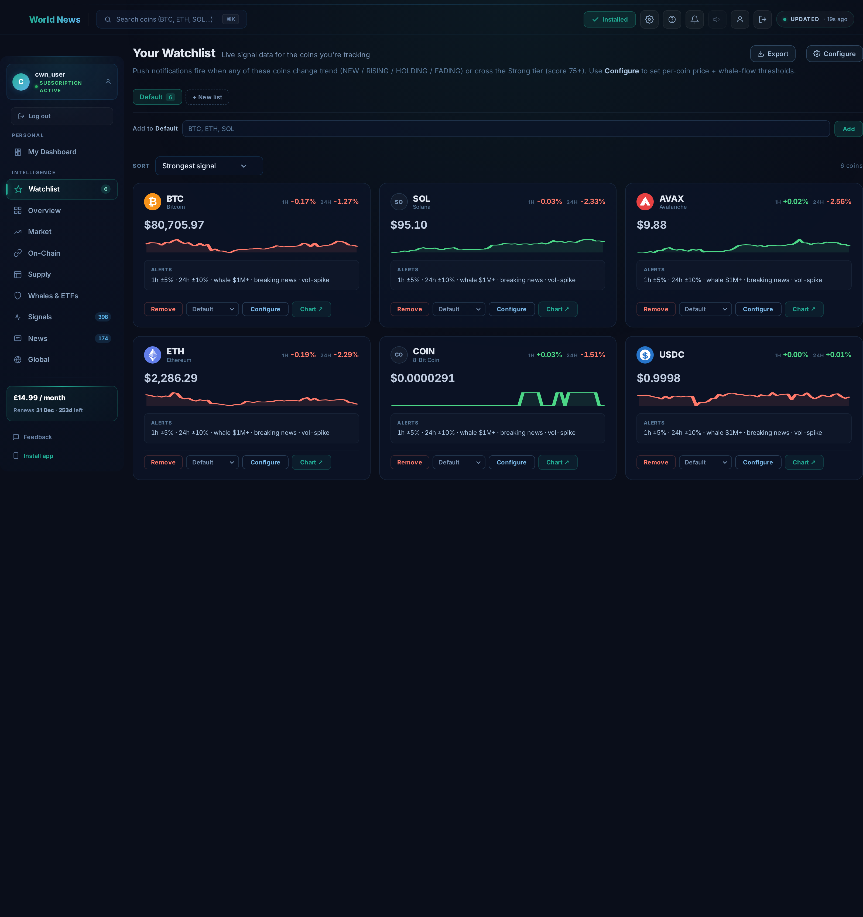Viewport: 863px width, 917px height.
Task: Remove BTC from watchlist
Action: point(163,310)
